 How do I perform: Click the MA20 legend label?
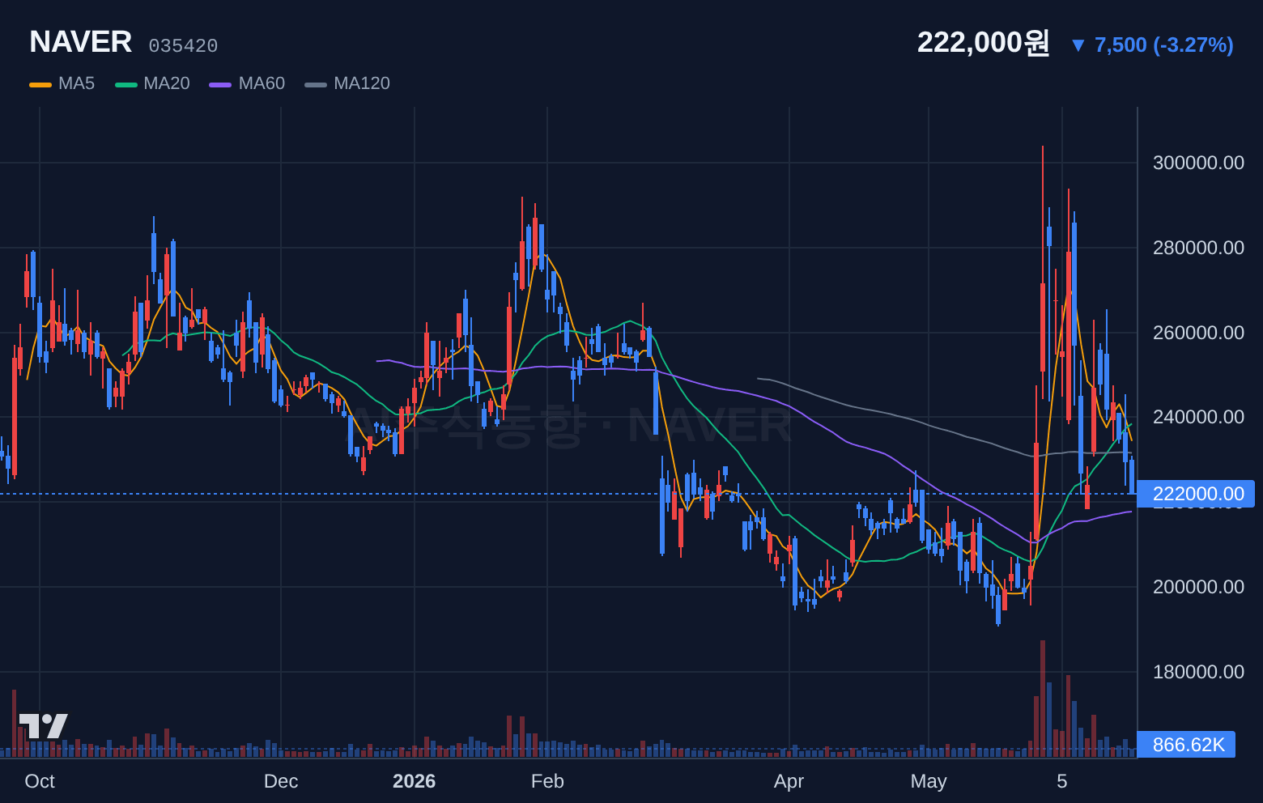pyautogui.click(x=167, y=83)
